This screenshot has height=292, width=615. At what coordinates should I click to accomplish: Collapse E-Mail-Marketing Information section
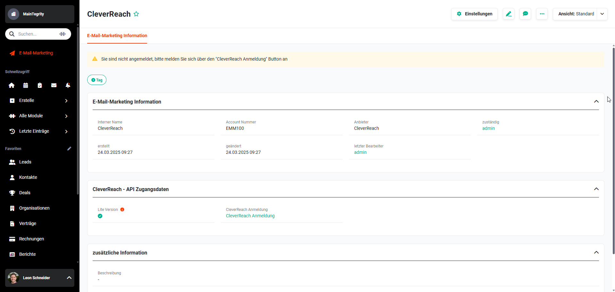(x=596, y=102)
